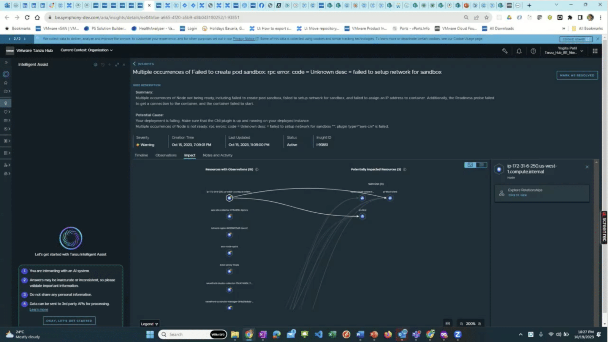Open the wrench developer tools icon
This screenshot has height=342, width=608.
click(x=505, y=51)
